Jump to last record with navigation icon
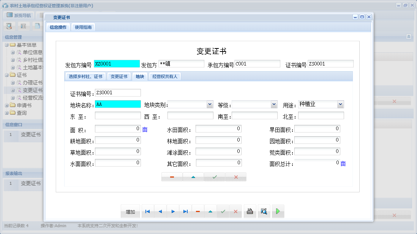 (x=186, y=211)
